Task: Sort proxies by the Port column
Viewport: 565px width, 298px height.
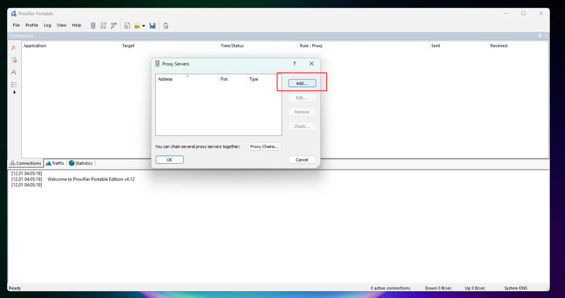Action: coord(232,79)
